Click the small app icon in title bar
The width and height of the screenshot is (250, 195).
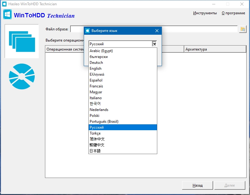tap(4, 4)
